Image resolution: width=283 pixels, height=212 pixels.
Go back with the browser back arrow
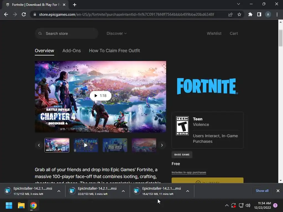click(x=6, y=14)
